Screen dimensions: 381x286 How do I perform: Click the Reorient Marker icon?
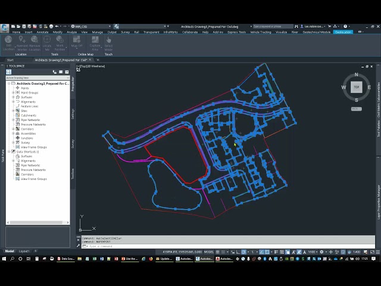tap(22, 39)
